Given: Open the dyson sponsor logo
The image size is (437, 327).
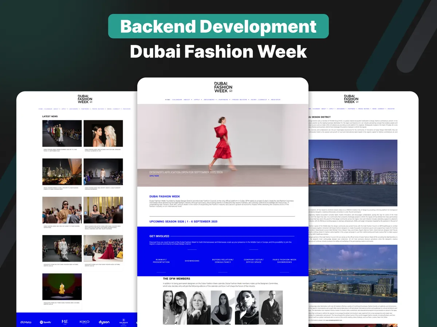Looking at the screenshot, I should tap(104, 322).
